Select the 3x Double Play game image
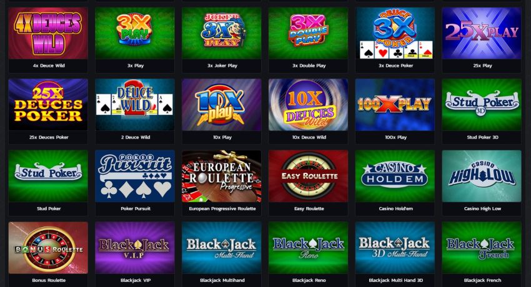This screenshot has width=531, height=287. [x=308, y=34]
